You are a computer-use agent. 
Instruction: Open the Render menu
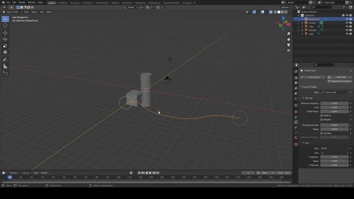click(22, 2)
